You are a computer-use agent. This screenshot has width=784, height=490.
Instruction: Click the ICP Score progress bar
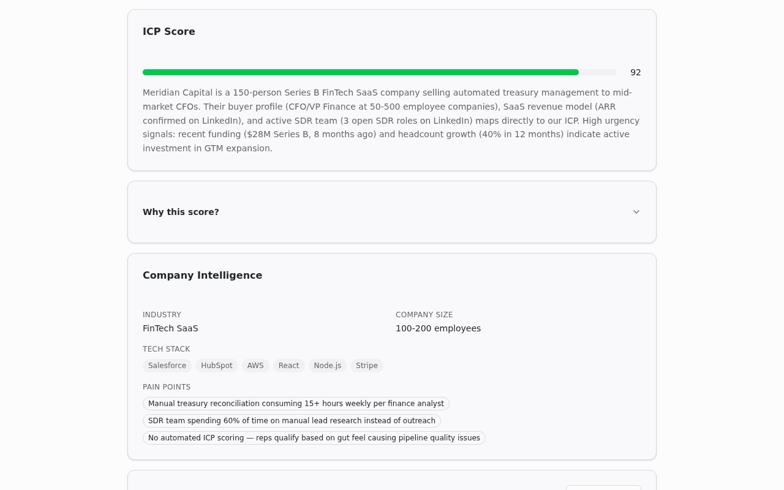[380, 72]
